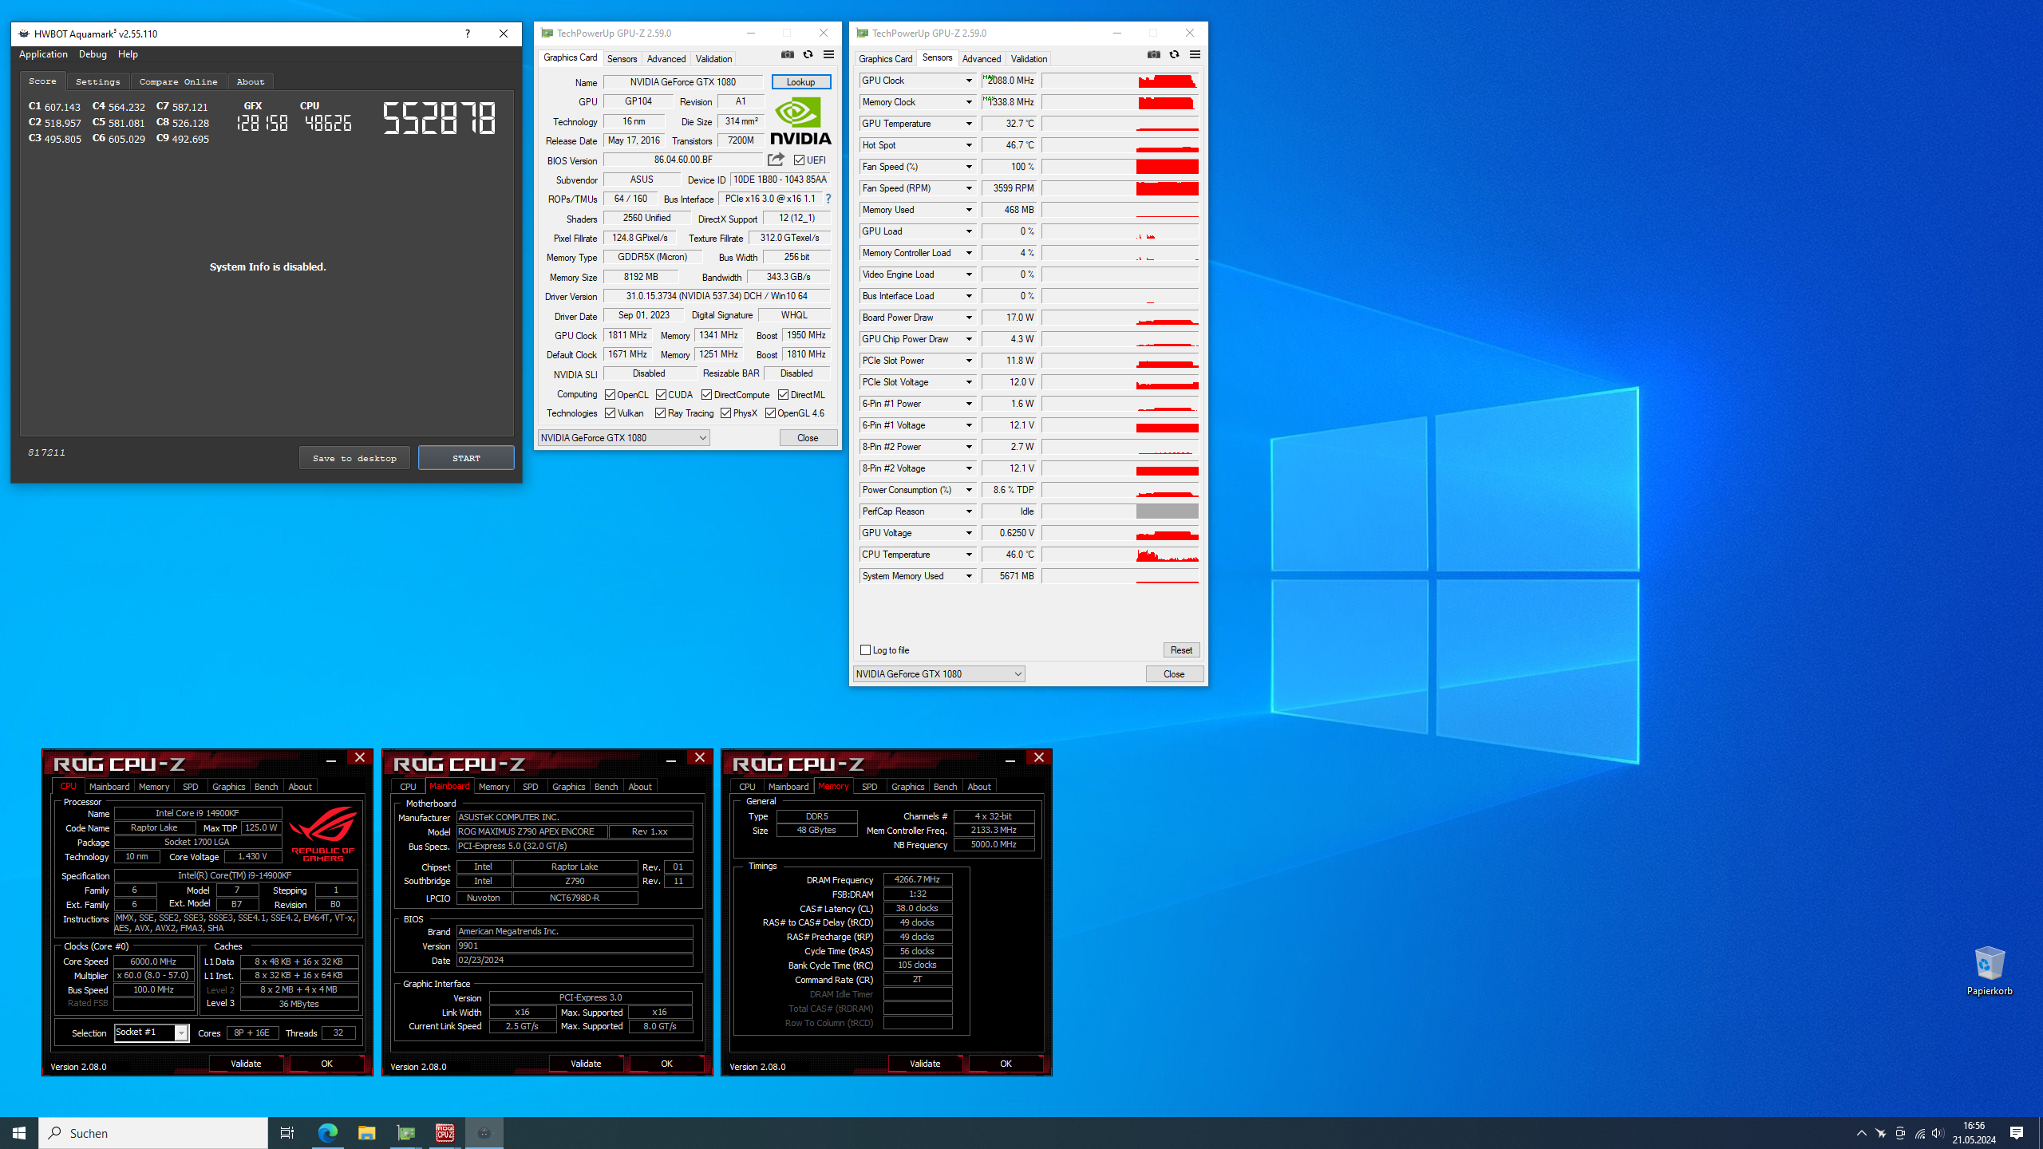
Task: Click the Lookup button in GPU-Z
Action: coord(800,82)
